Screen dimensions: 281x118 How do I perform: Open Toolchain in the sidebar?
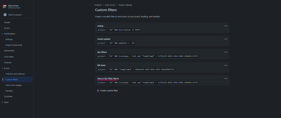pyautogui.click(x=8, y=96)
